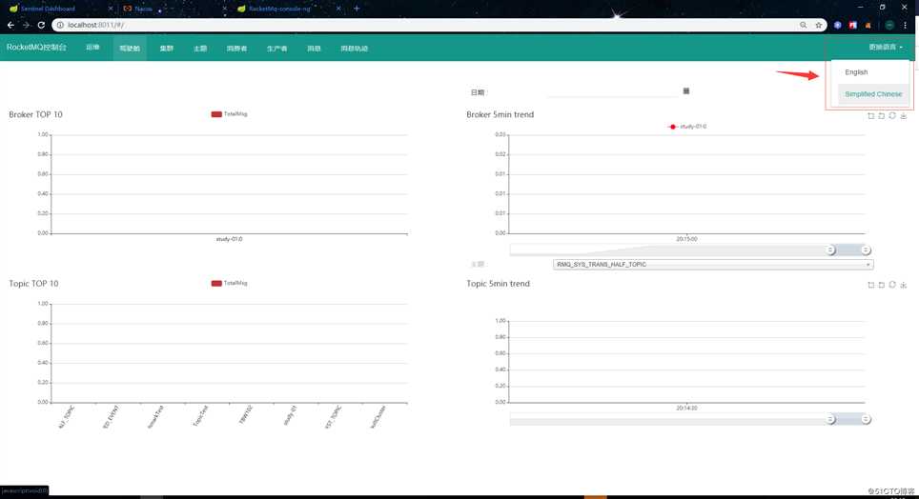
Task: Open the 运维 nav menu item
Action: click(92, 48)
